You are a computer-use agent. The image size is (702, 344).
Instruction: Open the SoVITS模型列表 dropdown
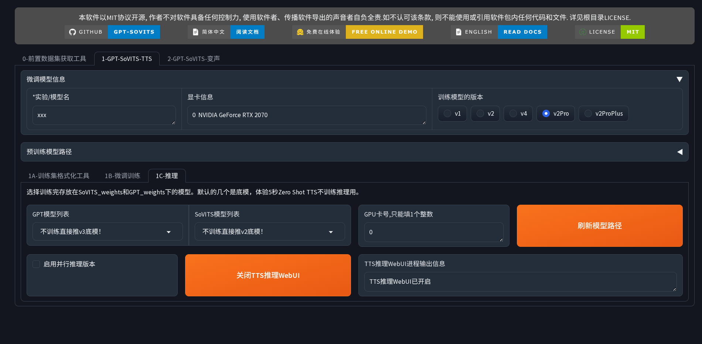270,232
